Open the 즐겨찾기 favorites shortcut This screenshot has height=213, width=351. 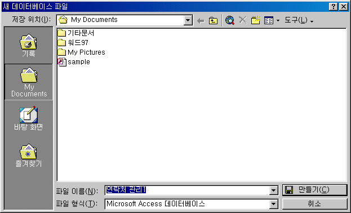click(x=29, y=155)
